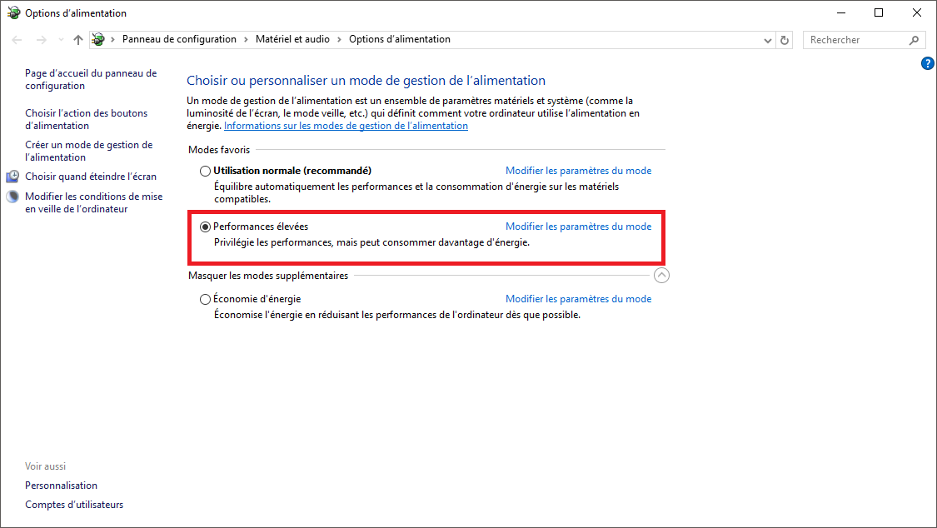
Task: Open Informations sur les modes de gestion link
Action: click(x=346, y=126)
